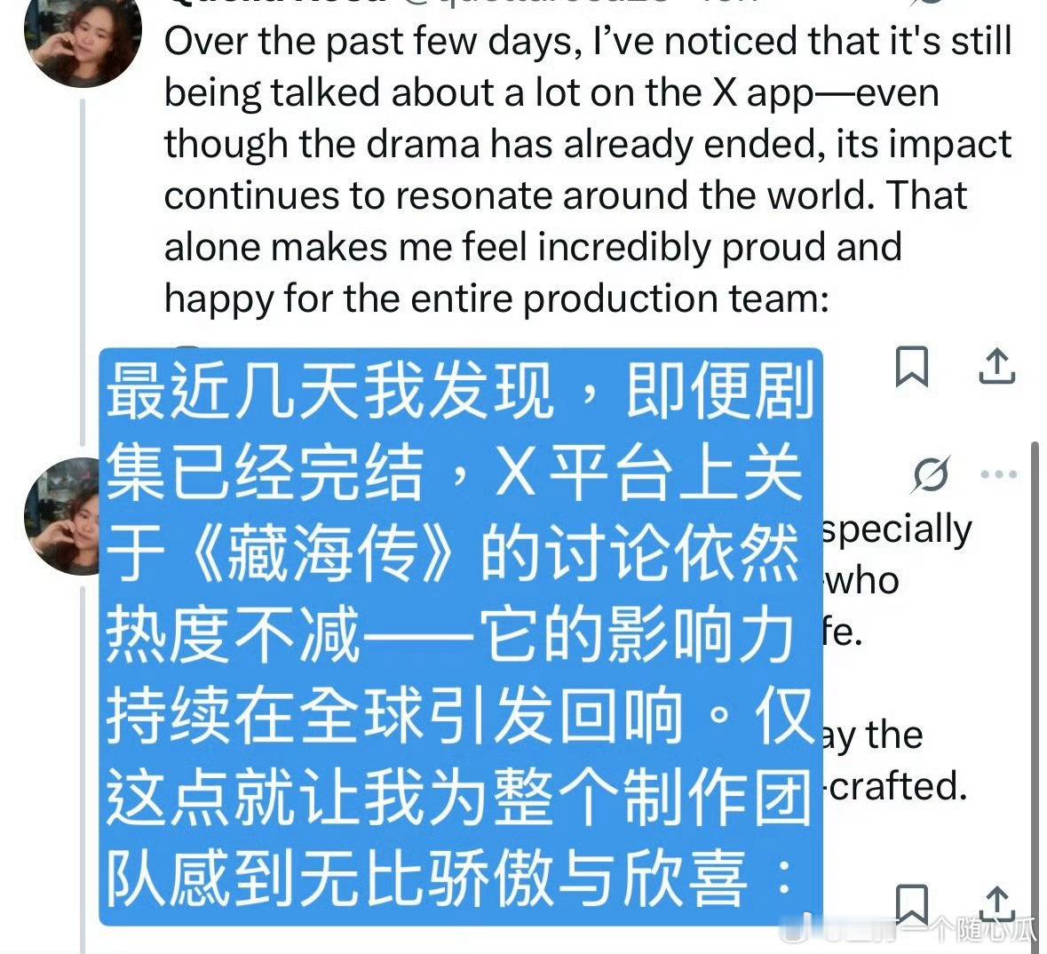
Task: Open the first post's English text body
Action: coord(588,169)
